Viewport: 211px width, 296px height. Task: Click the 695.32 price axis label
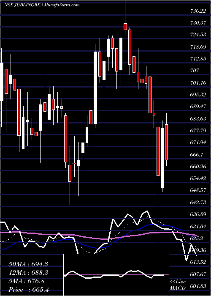pos(198,95)
